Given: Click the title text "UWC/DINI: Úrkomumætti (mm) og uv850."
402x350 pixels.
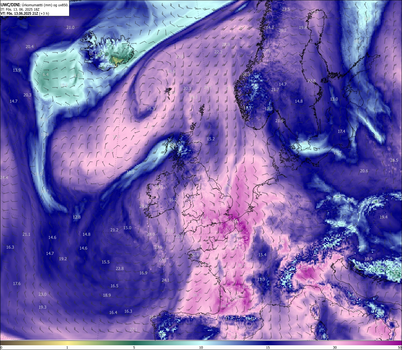Looking at the screenshot, I should [35, 5].
